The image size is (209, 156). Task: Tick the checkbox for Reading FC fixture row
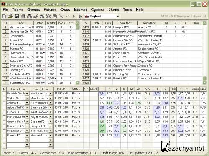point(4,131)
